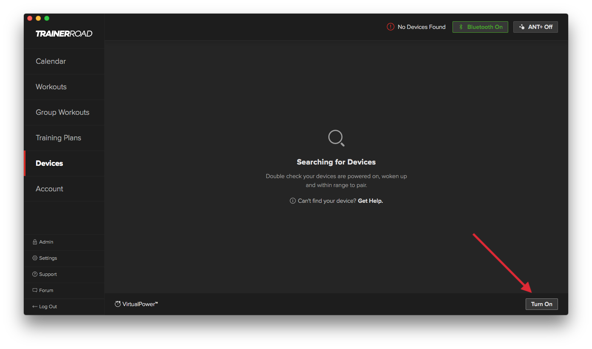Click the Bluetooth symbol icon
The image size is (592, 349).
[x=461, y=27]
